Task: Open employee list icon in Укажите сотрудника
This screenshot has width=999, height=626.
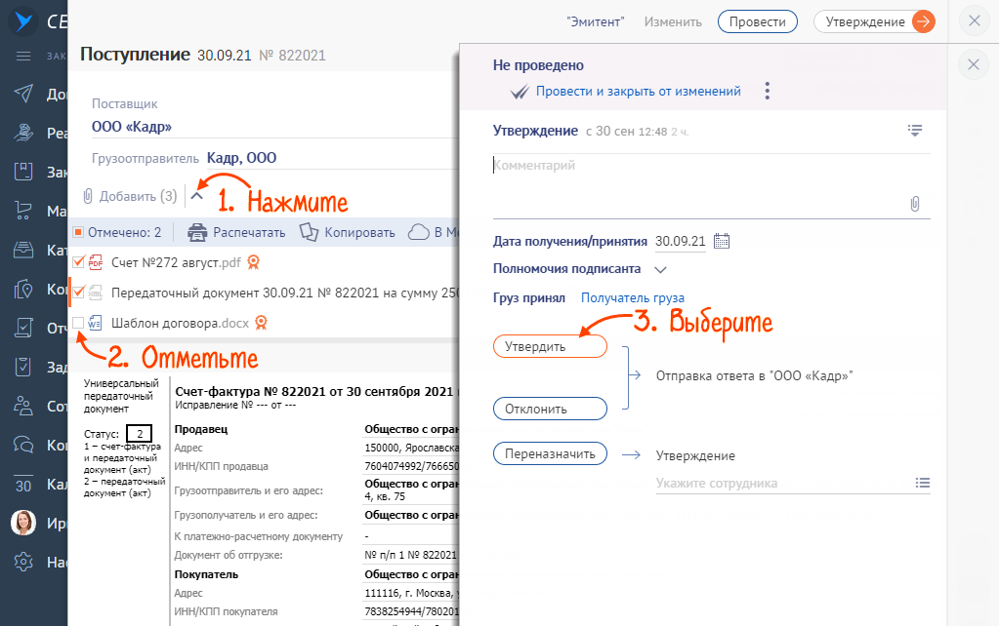Action: (x=923, y=483)
